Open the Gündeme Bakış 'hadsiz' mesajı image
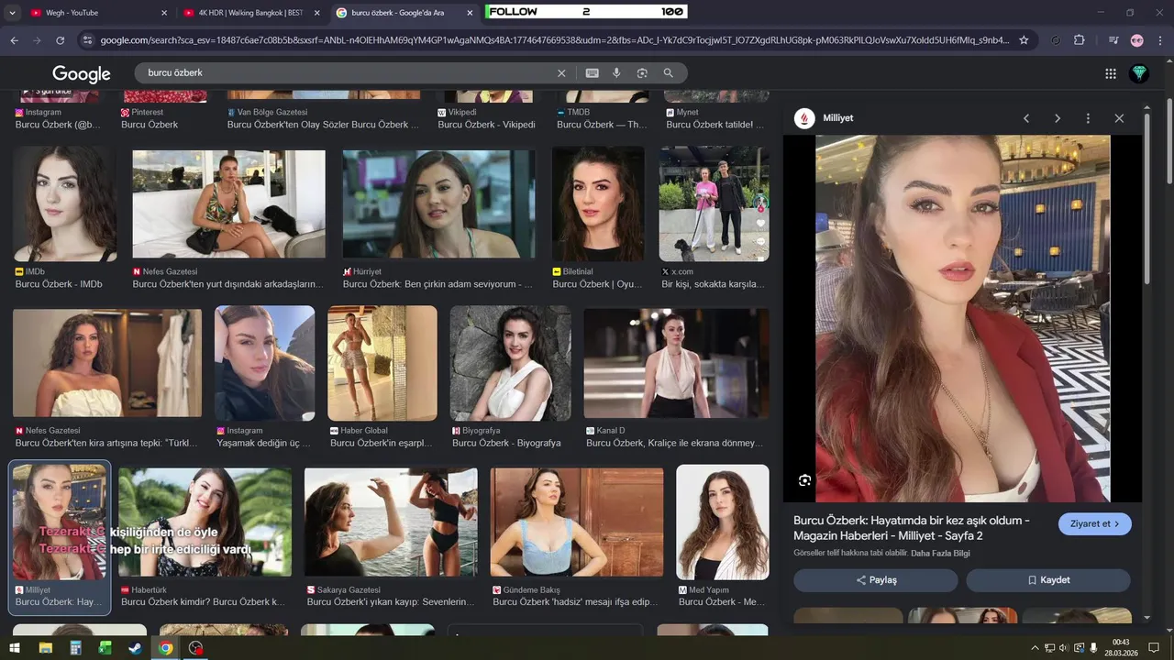The width and height of the screenshot is (1174, 660). pyautogui.click(x=577, y=522)
